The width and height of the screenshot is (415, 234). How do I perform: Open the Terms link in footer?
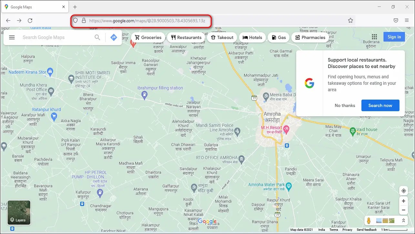point(334,230)
